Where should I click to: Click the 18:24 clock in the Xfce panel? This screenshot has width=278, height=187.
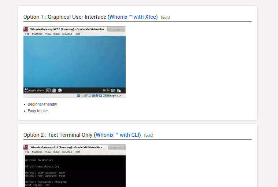tap(106, 91)
